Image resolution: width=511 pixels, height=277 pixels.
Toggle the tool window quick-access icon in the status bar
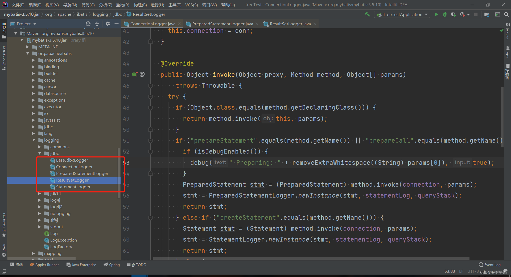(x=4, y=271)
